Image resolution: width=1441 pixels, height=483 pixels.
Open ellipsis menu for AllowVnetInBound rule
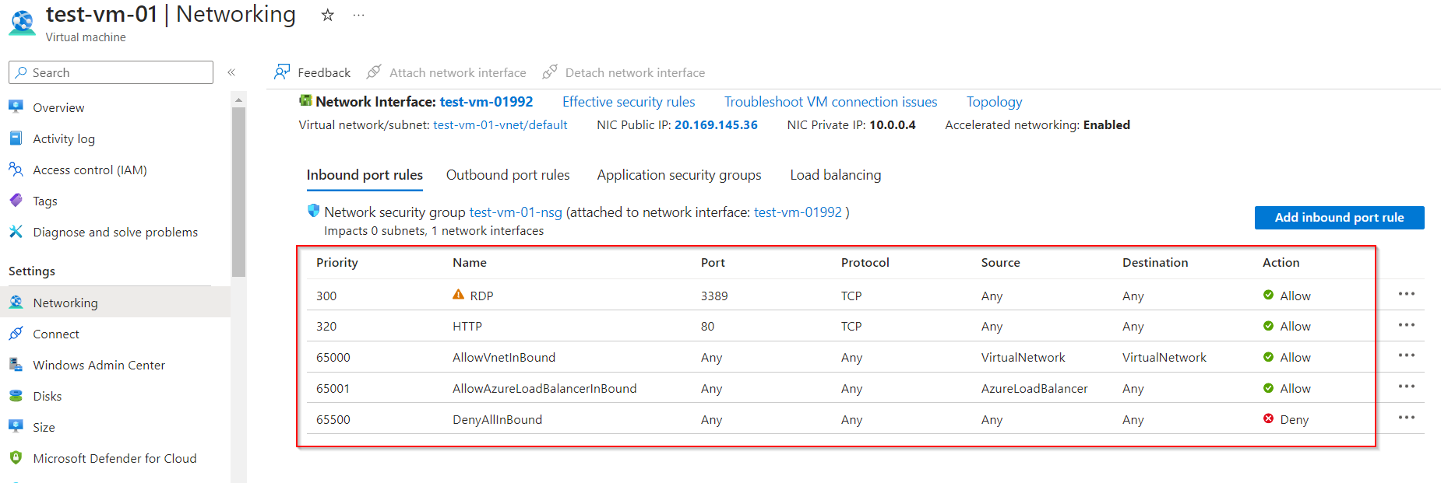pyautogui.click(x=1406, y=355)
